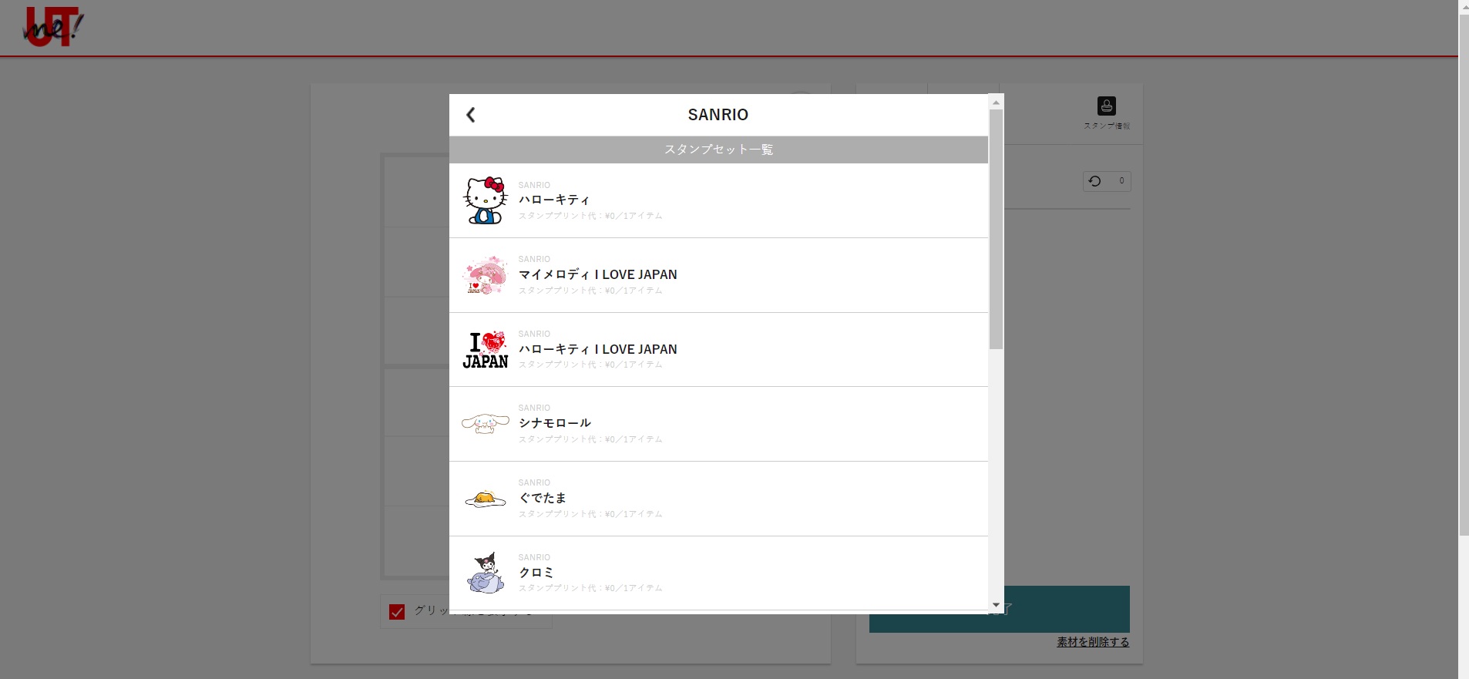Open the ハローキティ stamp set
This screenshot has width=1469, height=679.
coord(718,200)
